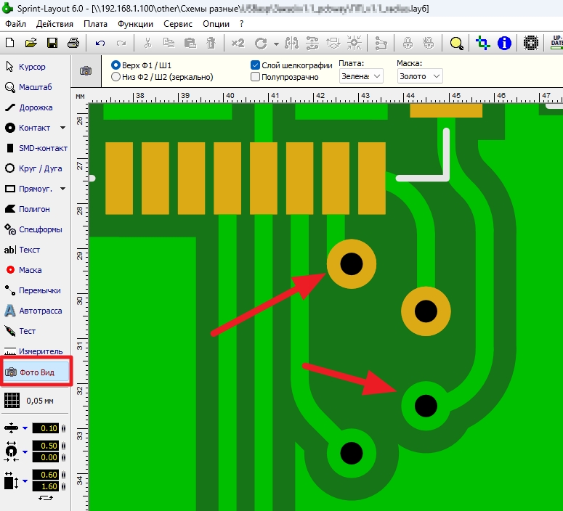Duplicate selection with the x2 icon

pyautogui.click(x=238, y=43)
